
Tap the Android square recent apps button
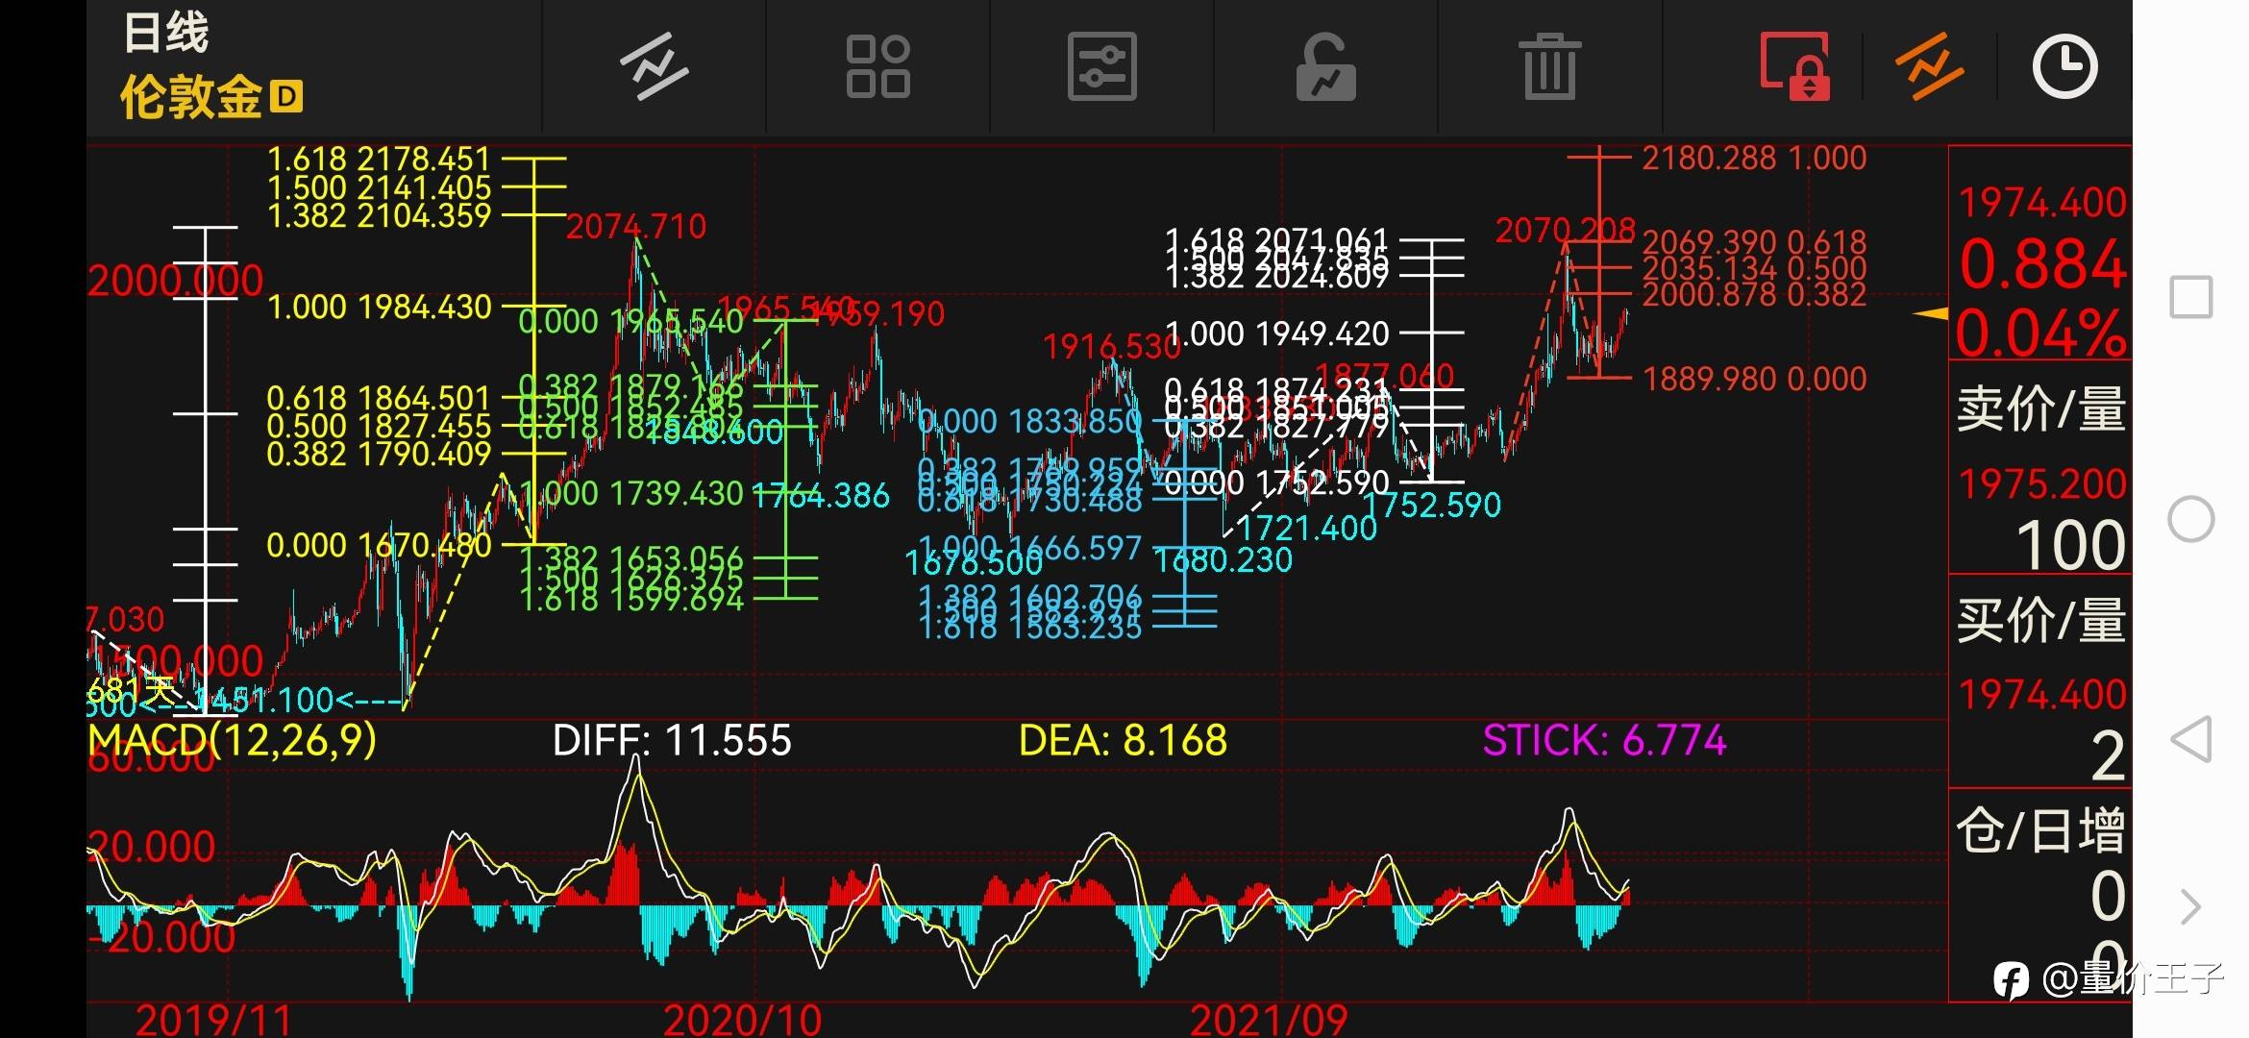[2190, 297]
